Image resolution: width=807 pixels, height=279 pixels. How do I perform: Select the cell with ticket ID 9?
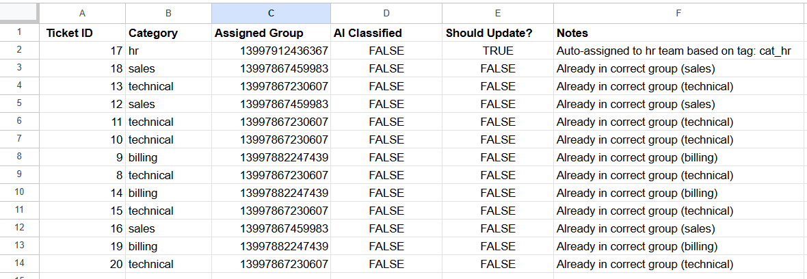[82, 157]
